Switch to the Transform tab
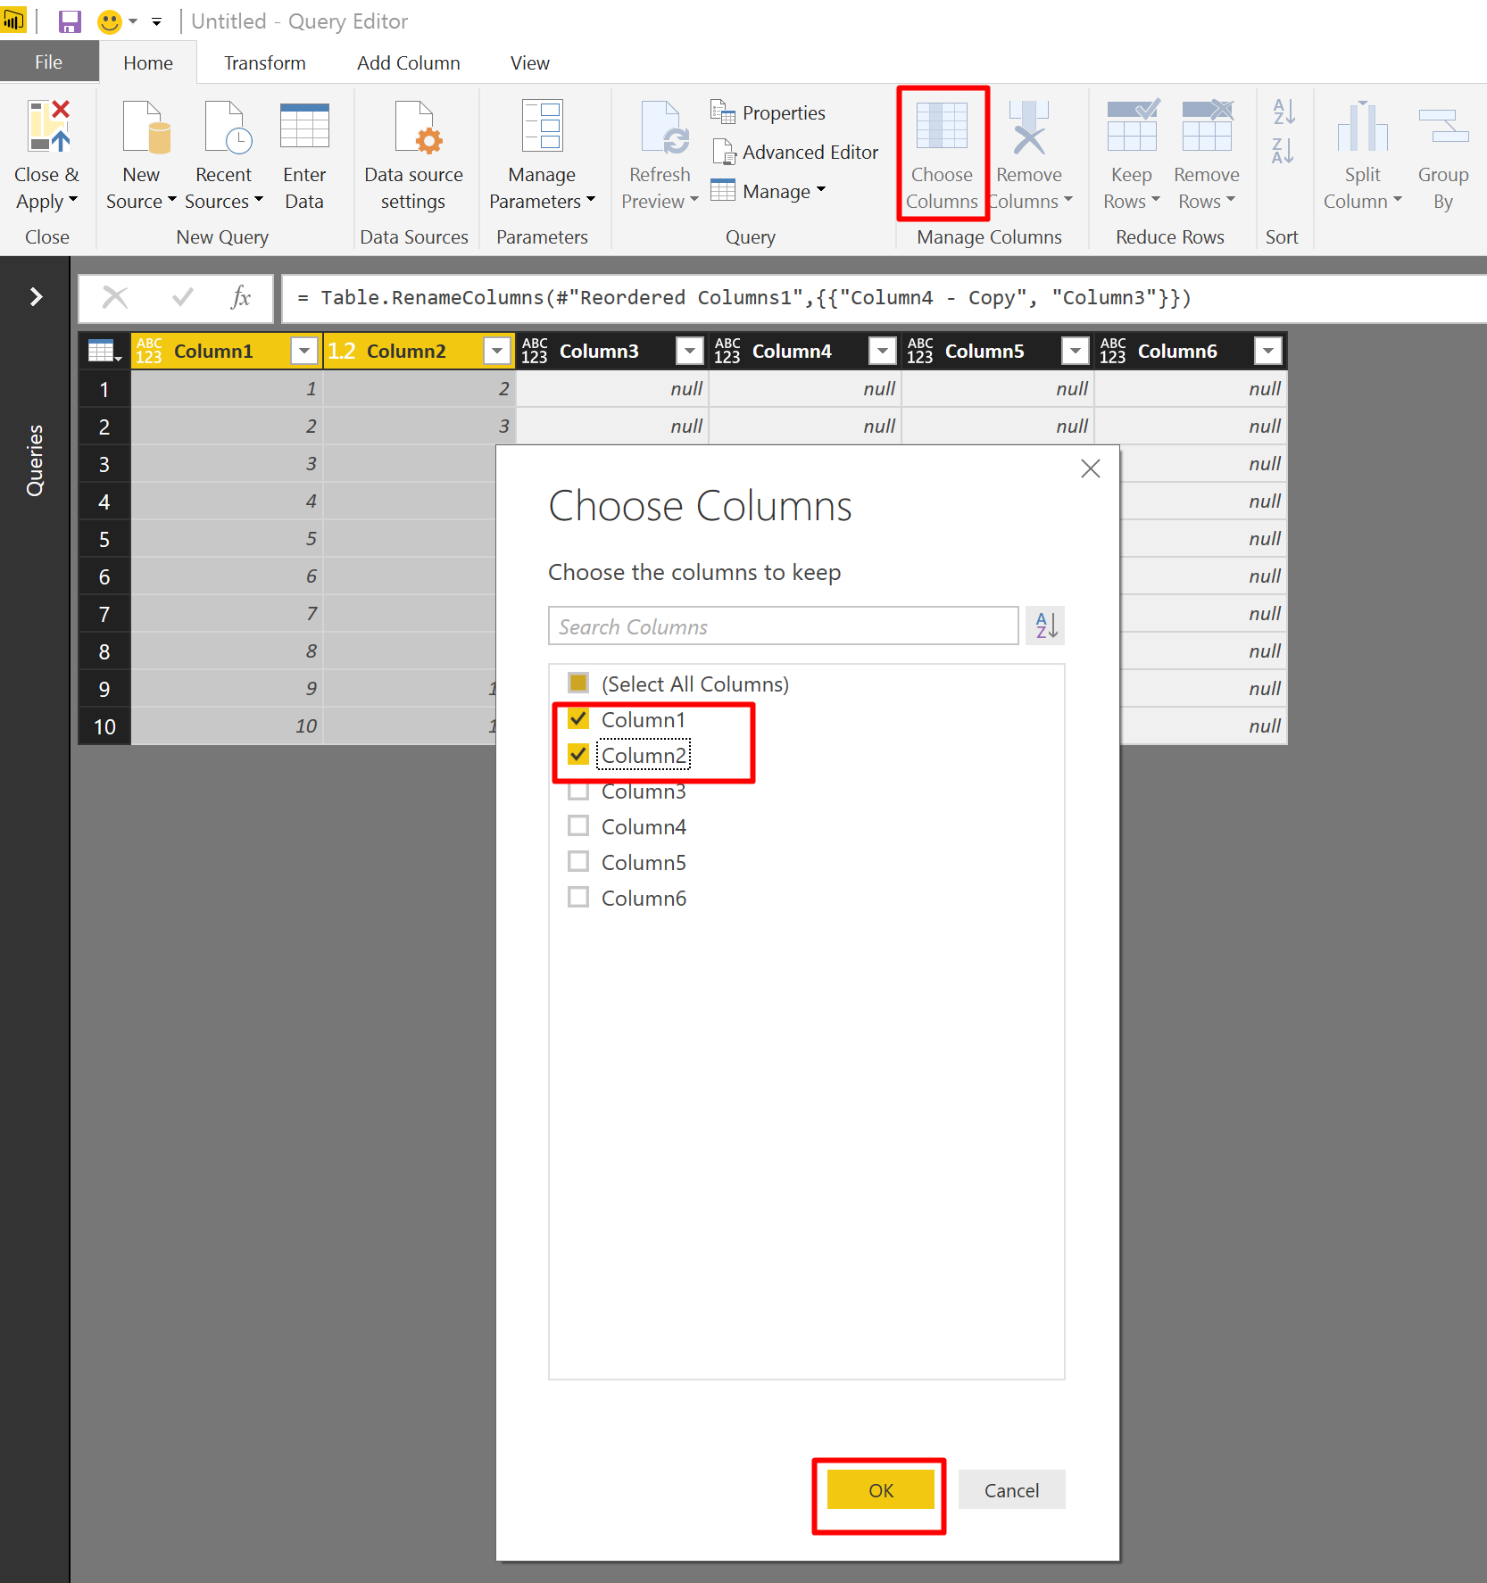The width and height of the screenshot is (1487, 1583). (x=265, y=62)
